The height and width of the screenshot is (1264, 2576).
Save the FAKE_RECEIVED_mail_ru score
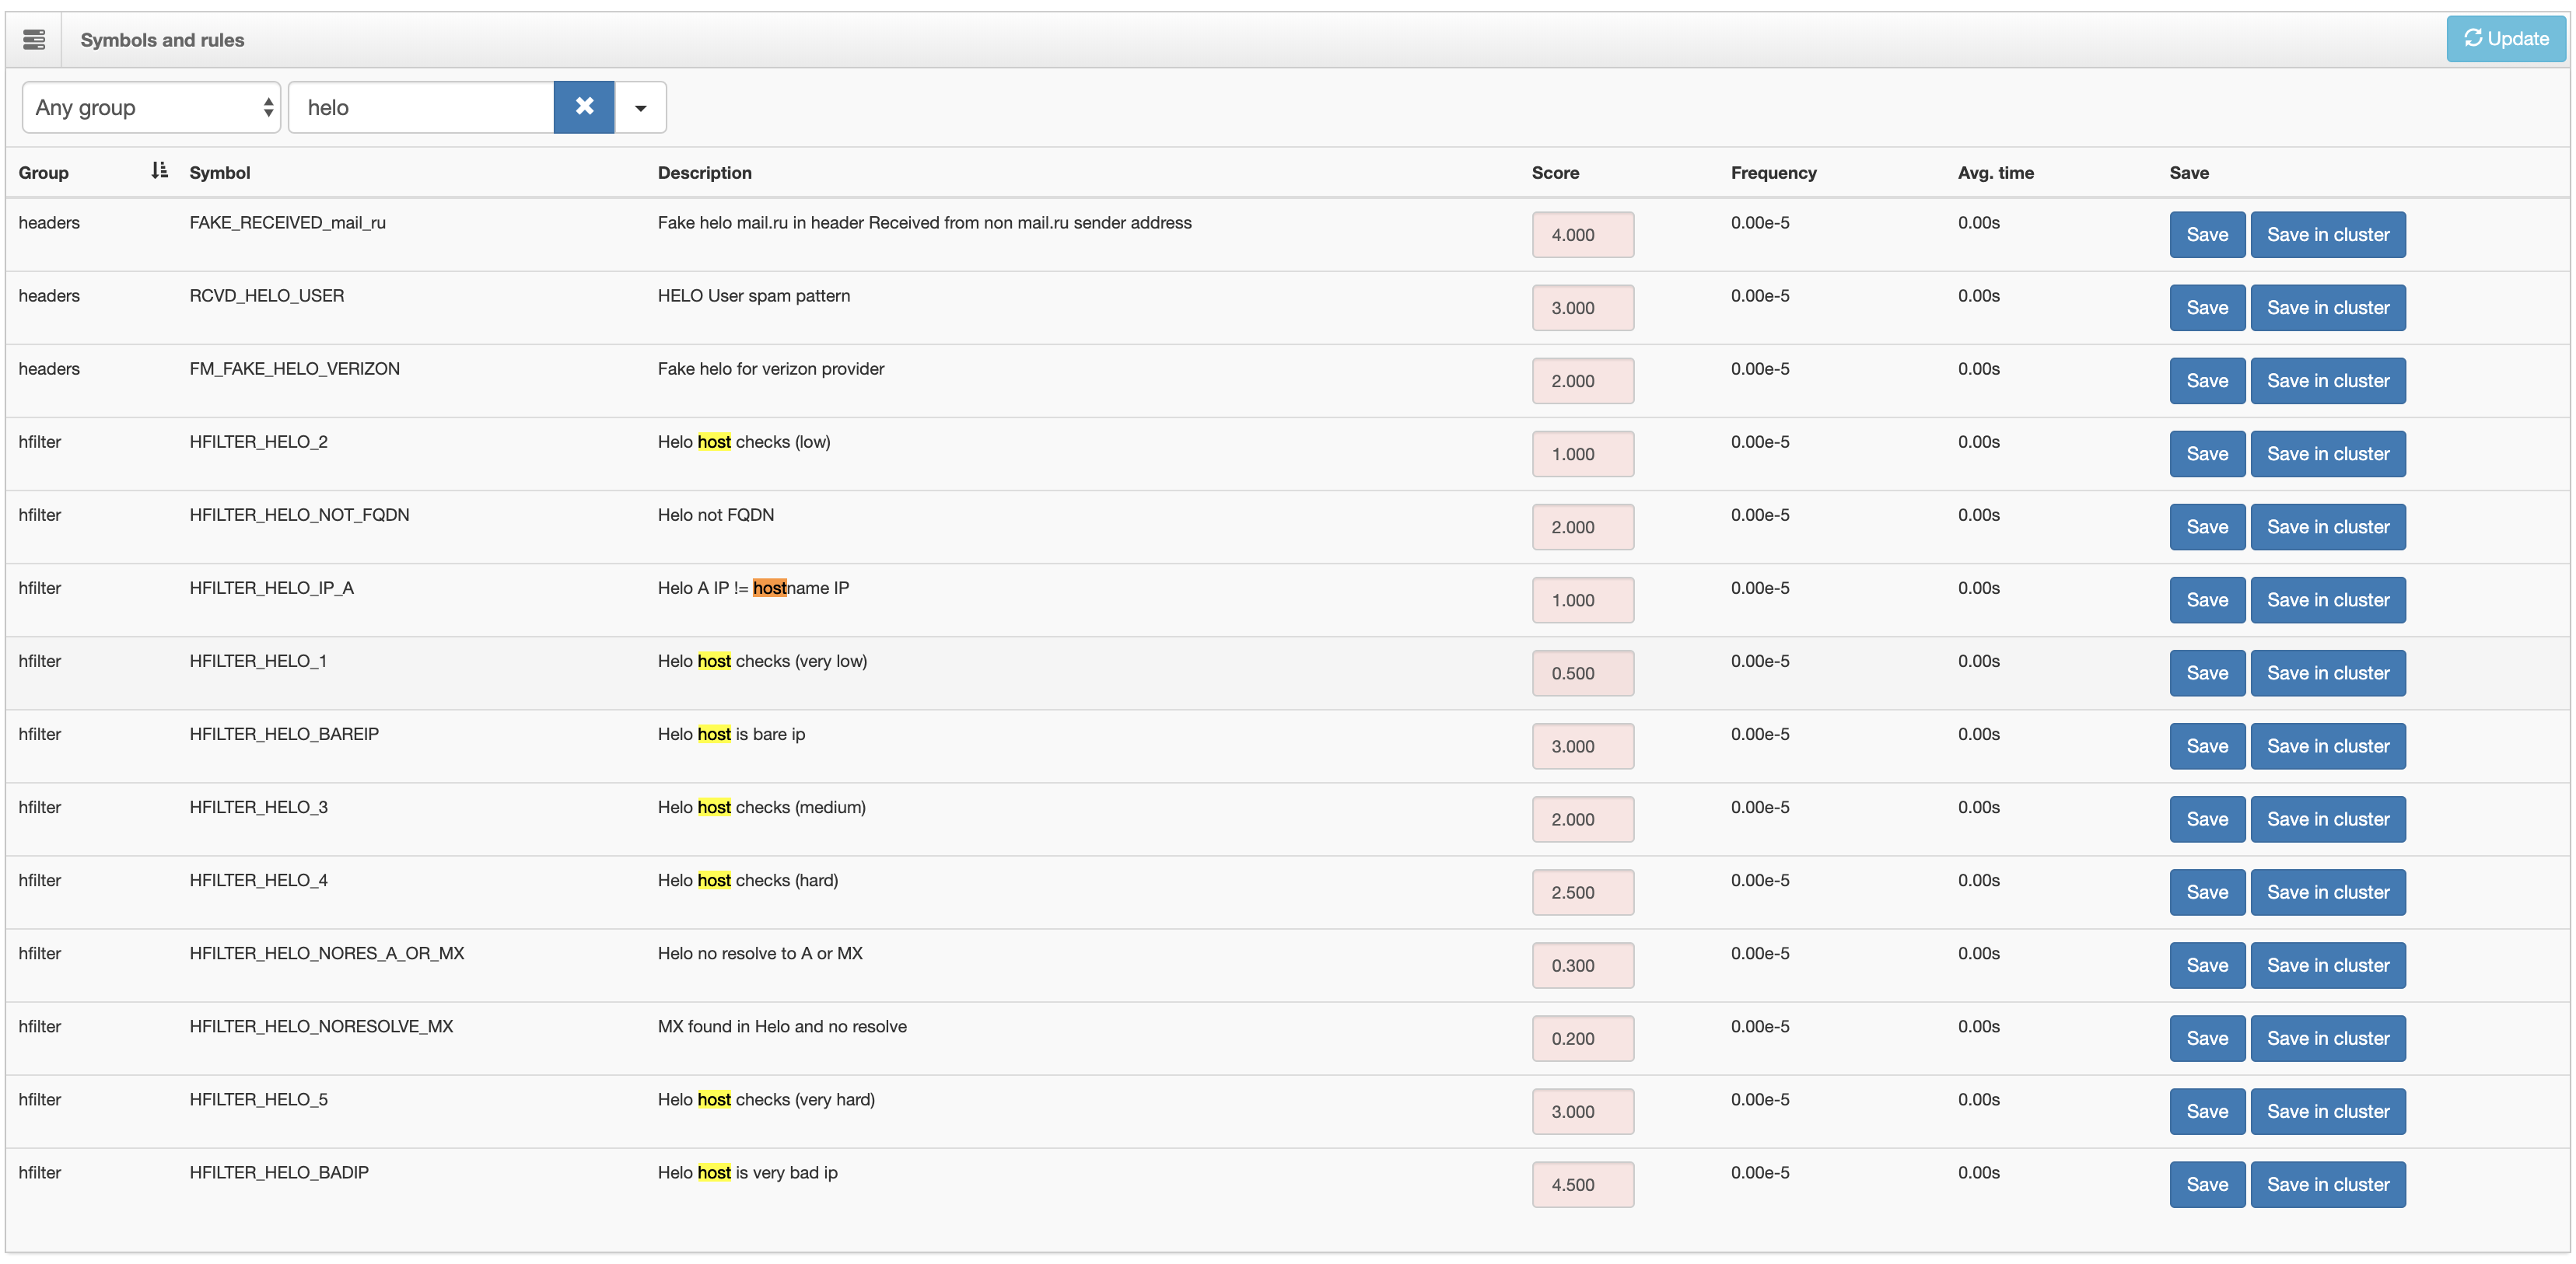pos(2206,235)
